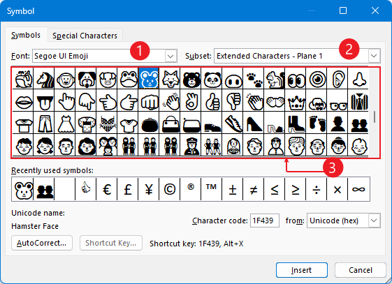Select the high-heeled shoe symbol
The image size is (392, 284).
(x=254, y=123)
